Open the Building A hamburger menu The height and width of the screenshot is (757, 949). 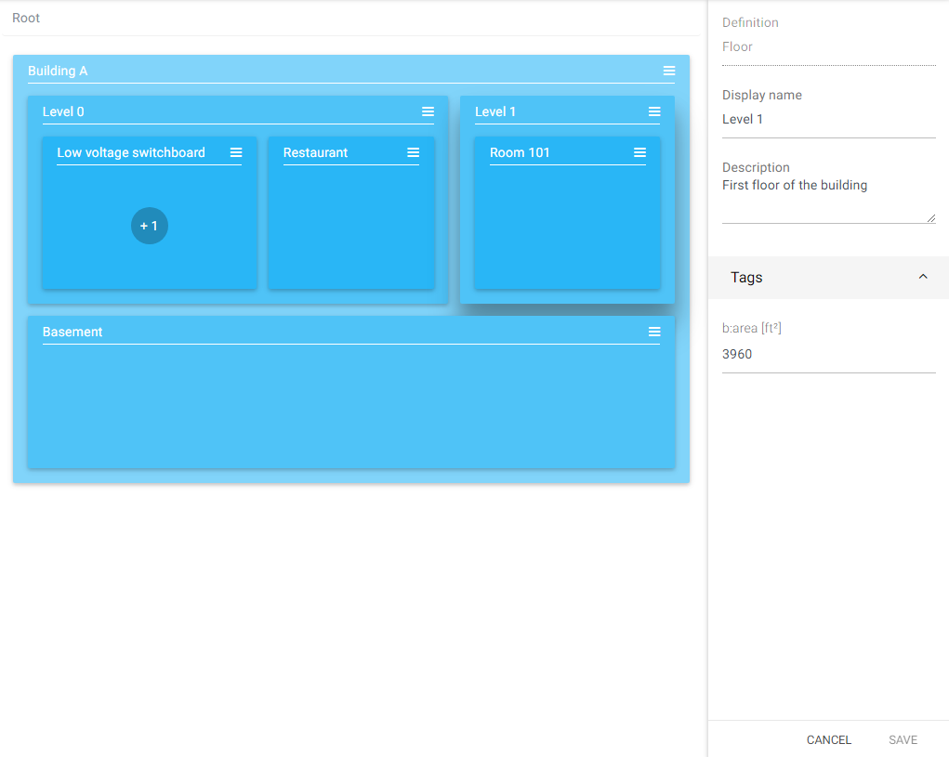pyautogui.click(x=669, y=72)
